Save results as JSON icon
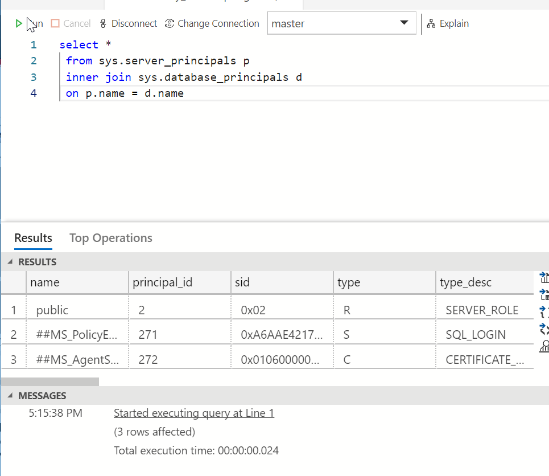 (x=544, y=311)
